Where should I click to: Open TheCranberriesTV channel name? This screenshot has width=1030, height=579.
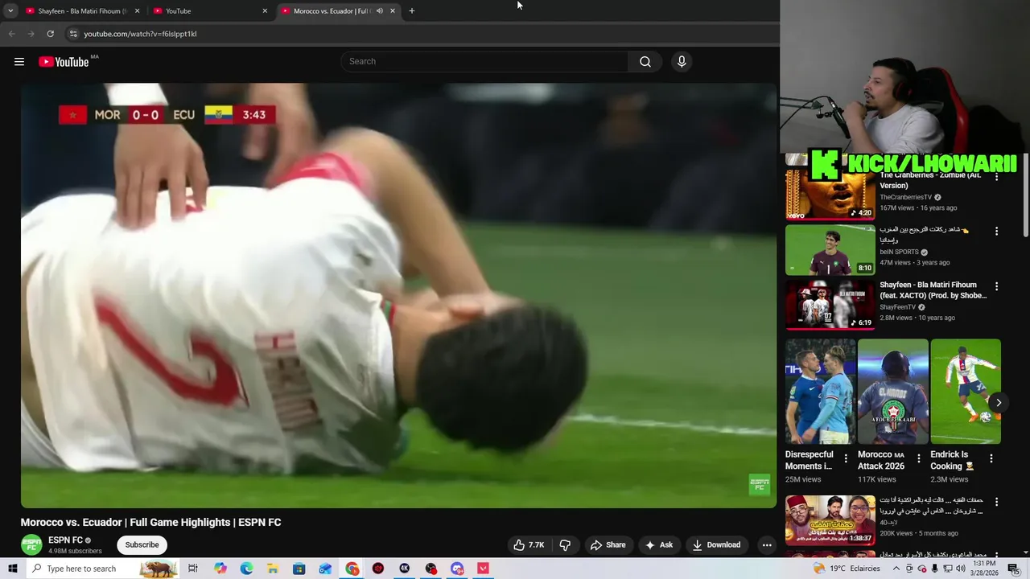905,197
